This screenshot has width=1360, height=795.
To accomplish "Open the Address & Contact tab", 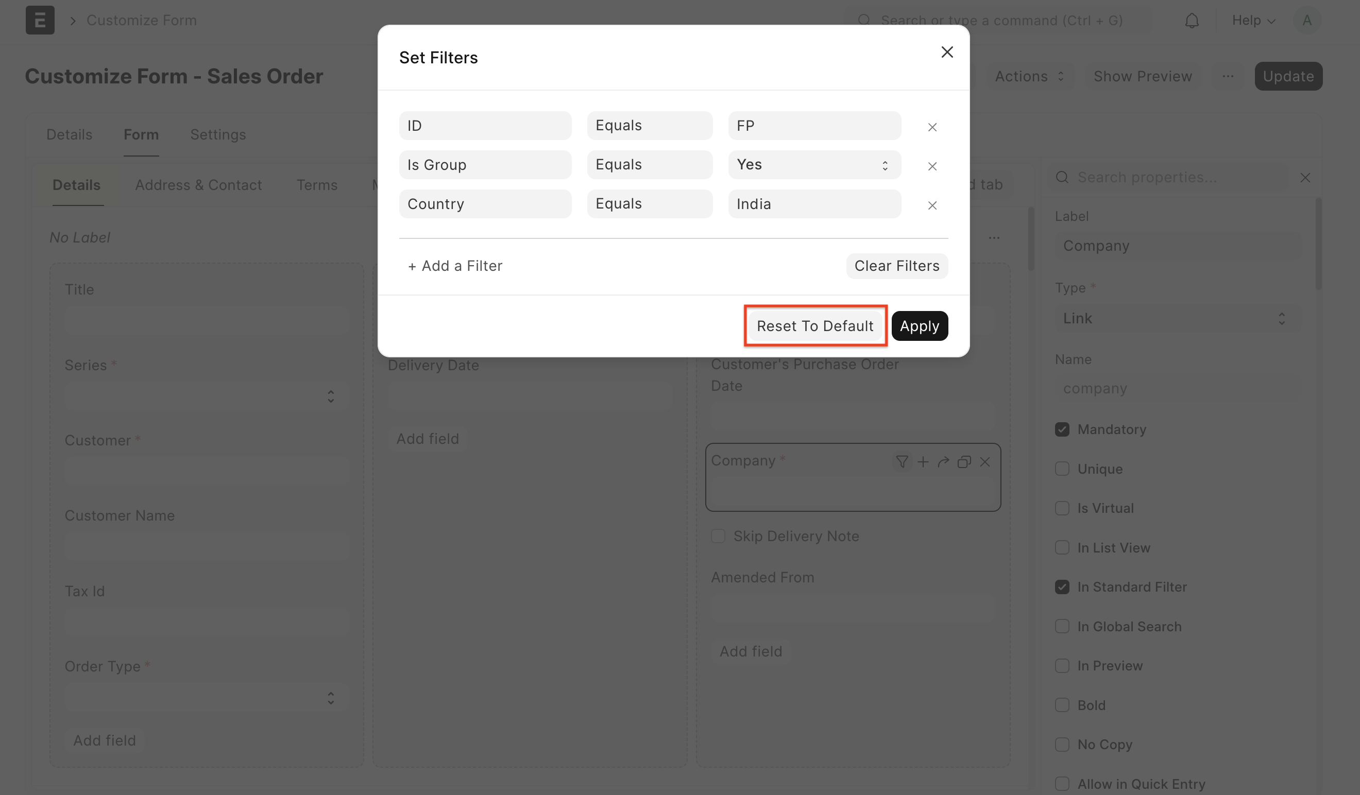I will point(198,185).
